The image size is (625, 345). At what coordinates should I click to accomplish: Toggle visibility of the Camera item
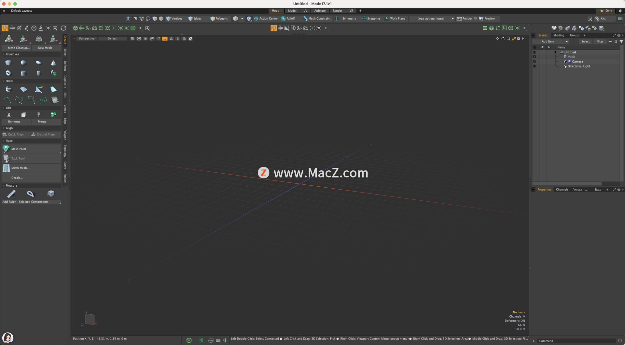tap(535, 62)
